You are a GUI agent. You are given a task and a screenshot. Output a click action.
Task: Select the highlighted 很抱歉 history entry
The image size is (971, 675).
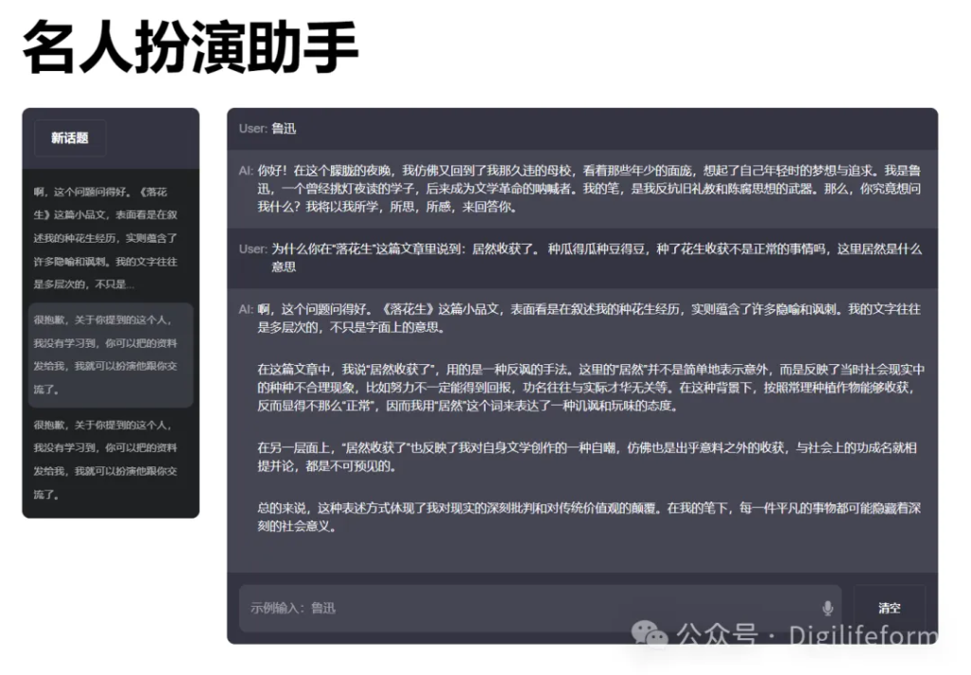[x=105, y=355]
